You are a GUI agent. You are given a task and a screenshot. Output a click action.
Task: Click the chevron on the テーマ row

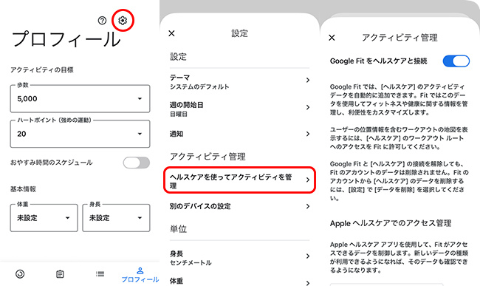click(308, 80)
